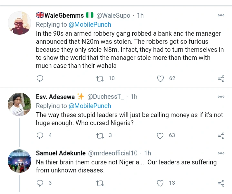This screenshot has height=194, width=232.
Task: Retweet Samuel Adekunle's tweet
Action: pos(100,183)
